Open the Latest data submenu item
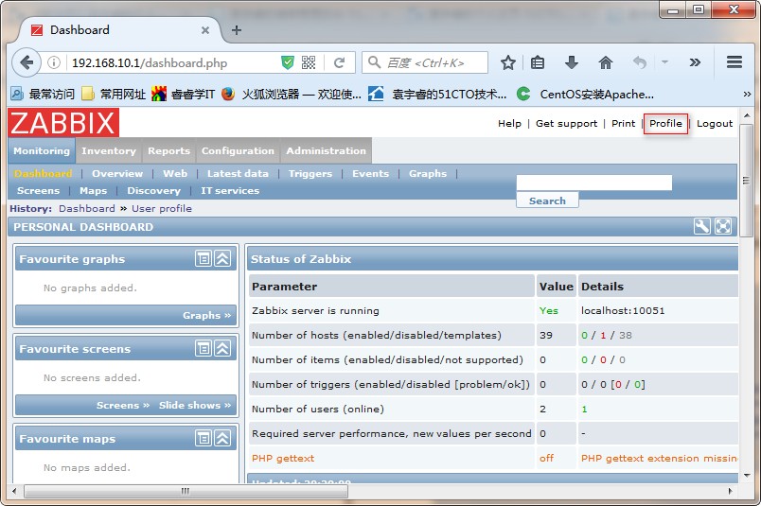 click(x=238, y=174)
